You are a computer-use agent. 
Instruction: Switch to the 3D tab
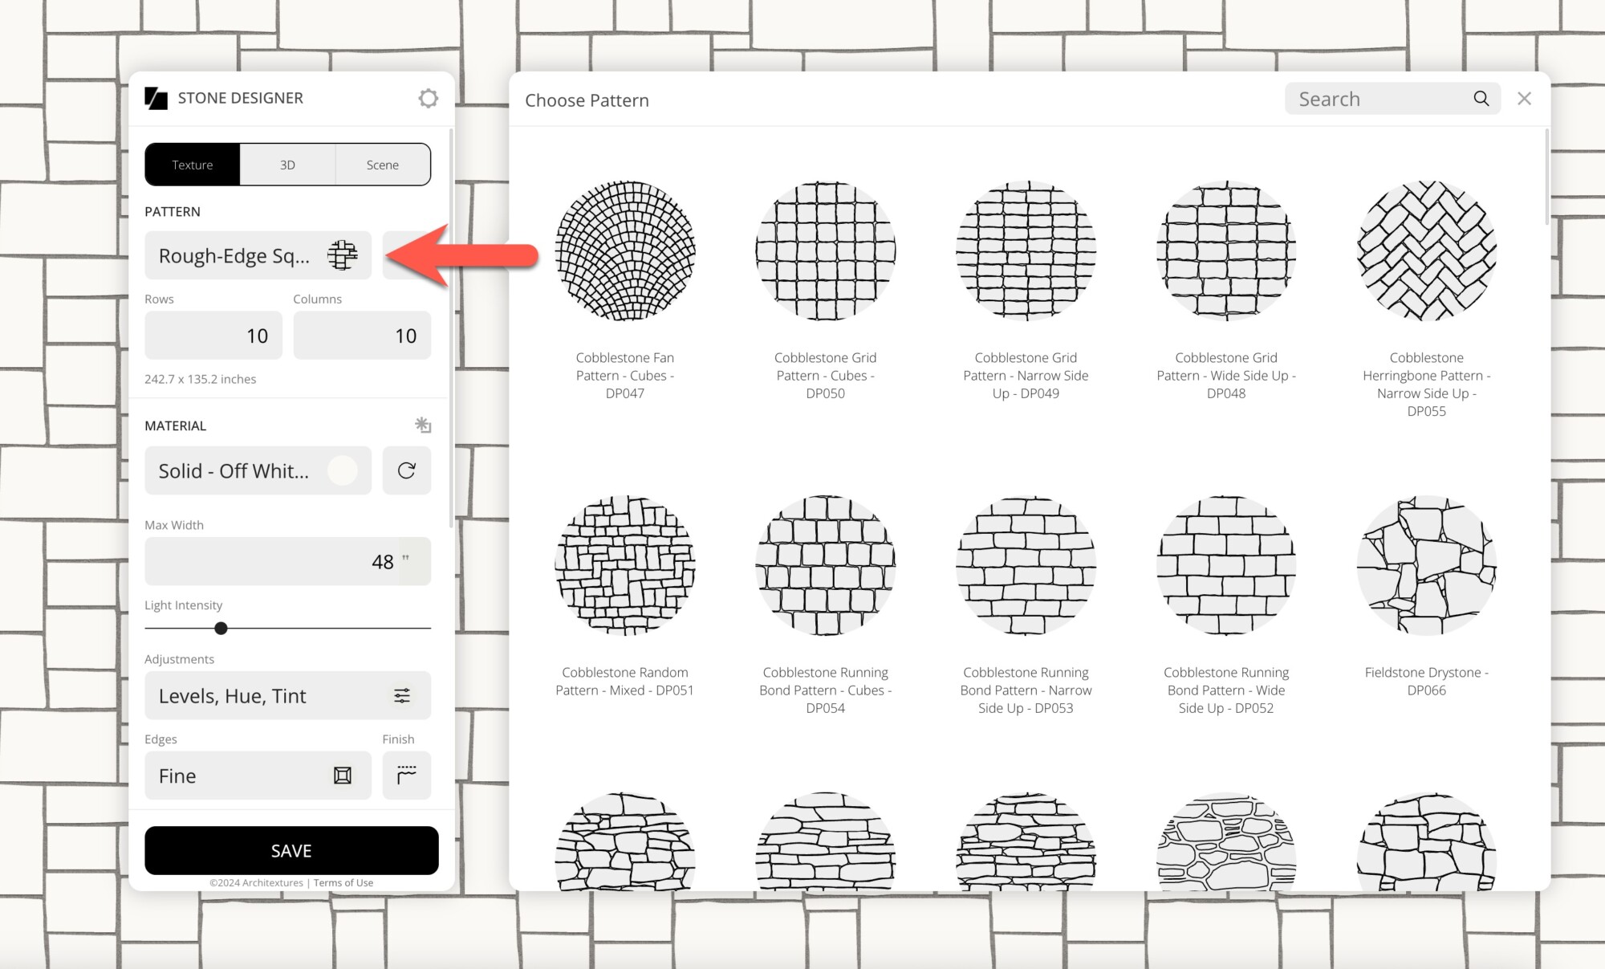[287, 164]
